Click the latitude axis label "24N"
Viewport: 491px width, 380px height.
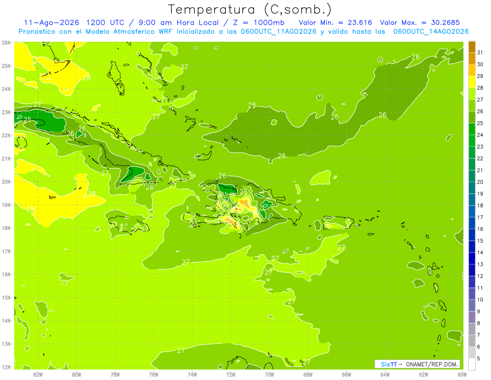point(6,89)
